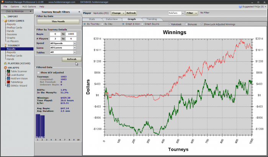Click the Import icon in sidebar
This screenshot has height=157, width=268.
5,16
